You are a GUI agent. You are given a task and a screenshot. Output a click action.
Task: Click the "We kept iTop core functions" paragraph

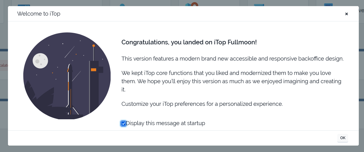[231, 81]
